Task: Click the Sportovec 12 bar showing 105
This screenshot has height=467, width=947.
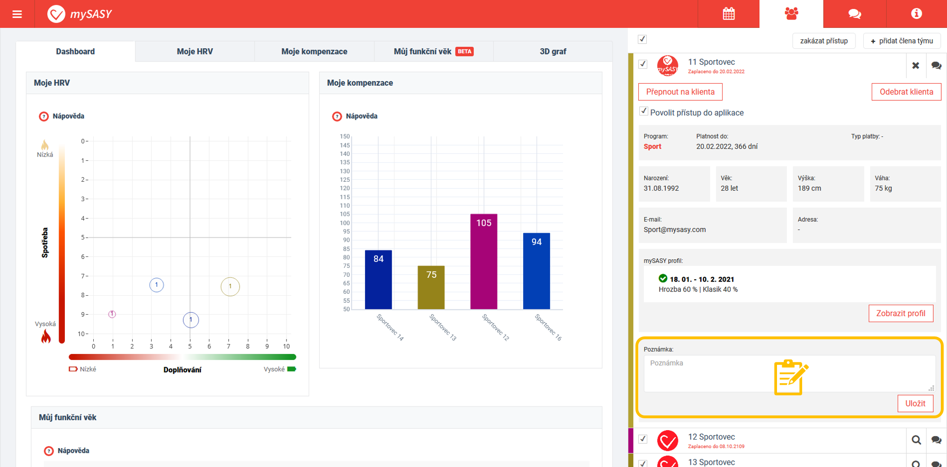Action: [x=483, y=262]
